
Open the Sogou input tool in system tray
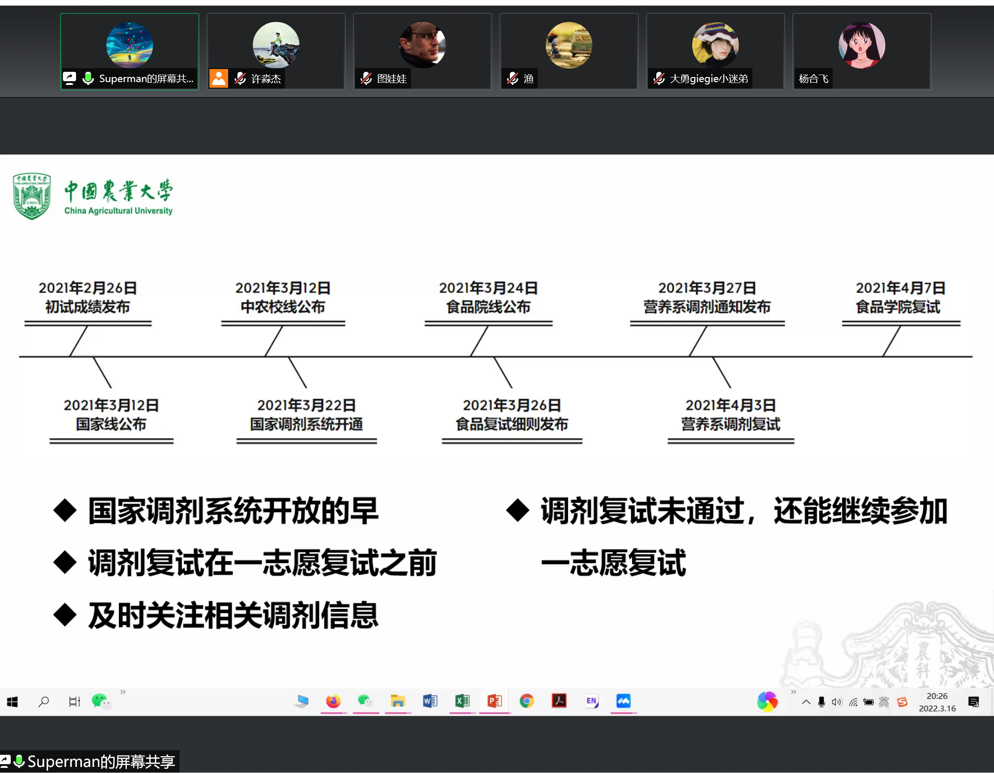tap(903, 701)
